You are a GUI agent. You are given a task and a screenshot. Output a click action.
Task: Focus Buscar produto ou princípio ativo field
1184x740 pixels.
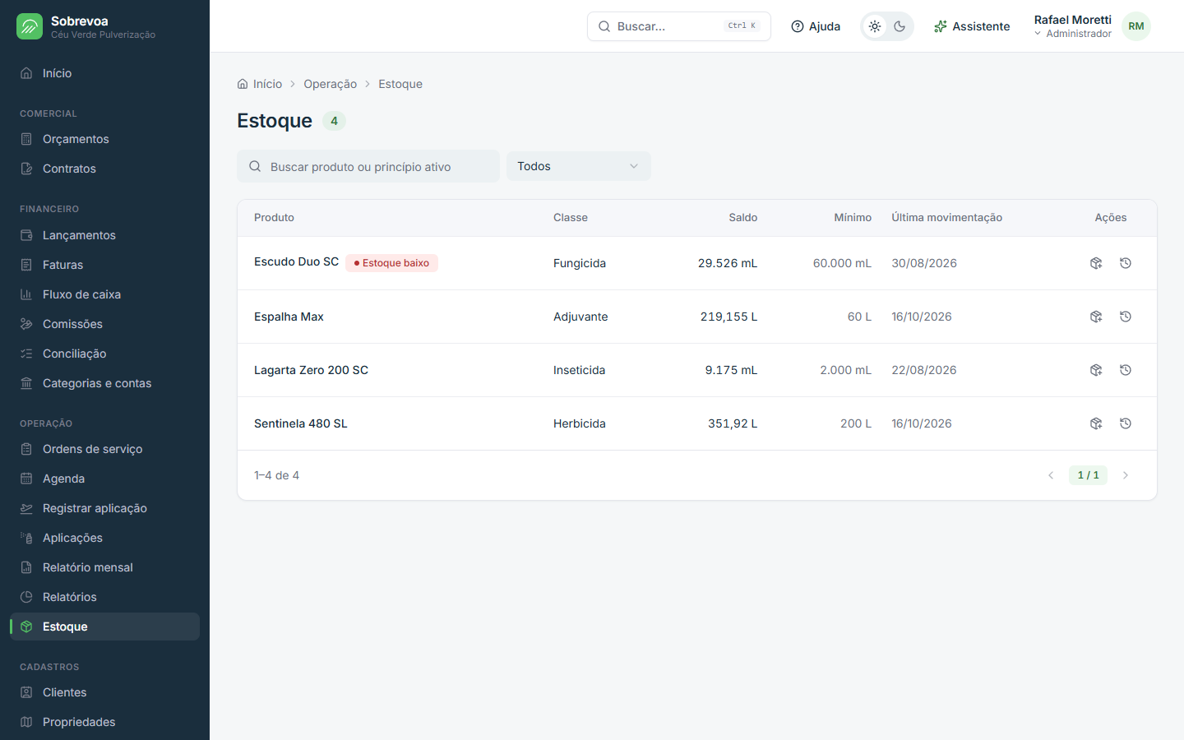[x=368, y=166]
